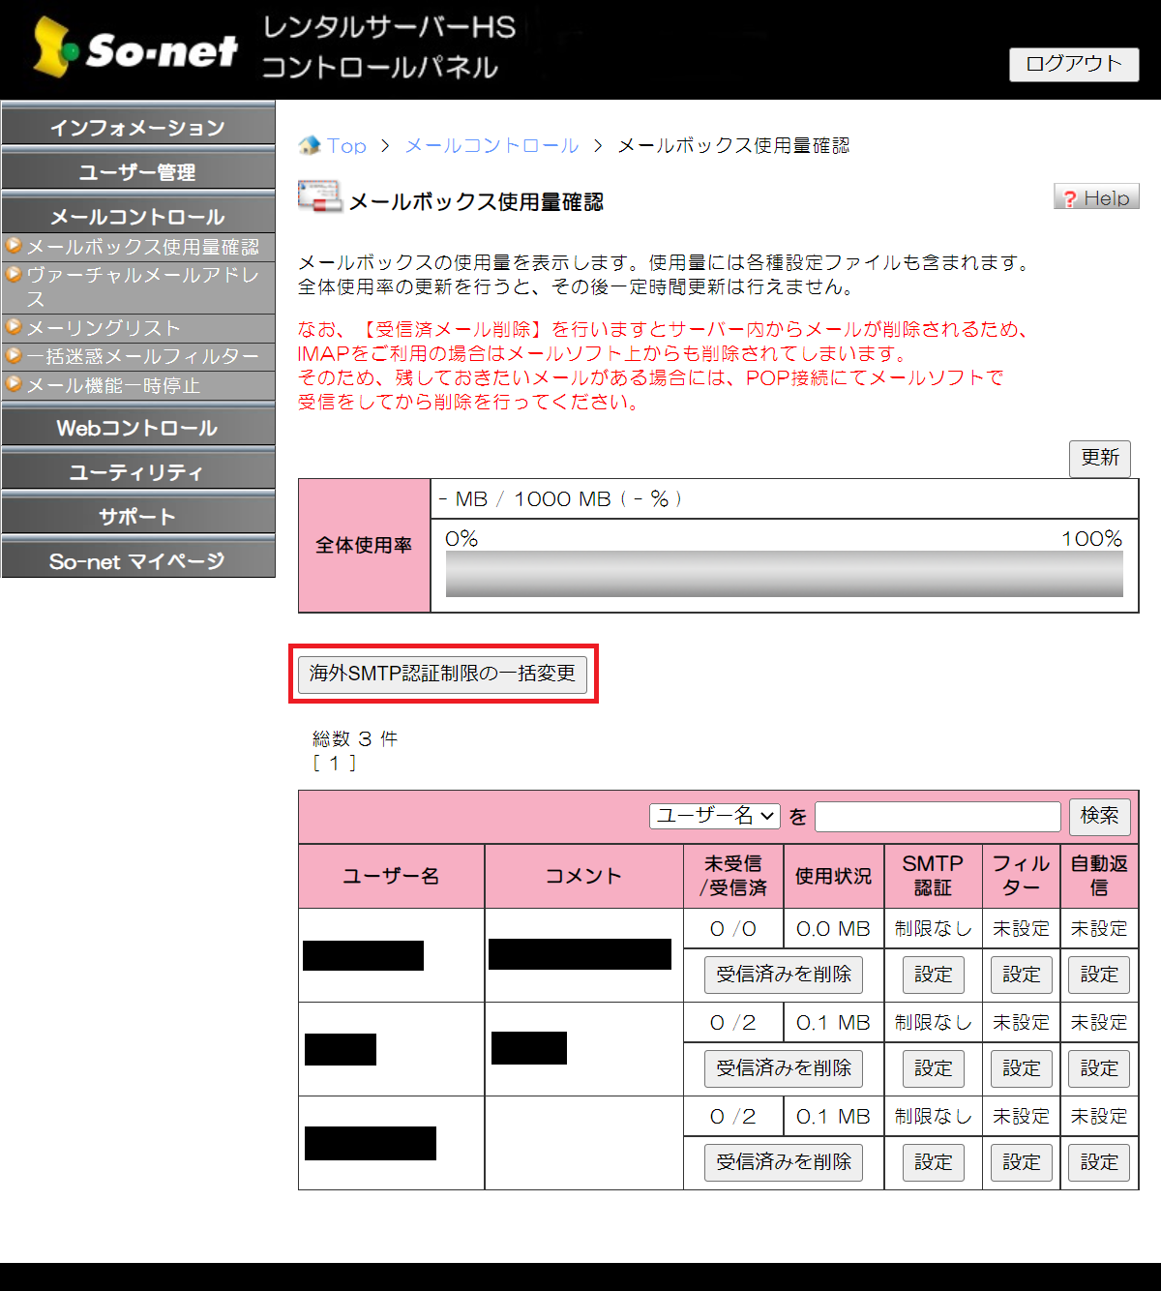Viewport: 1161px width, 1291px height.
Task: Click the home icon beside Top breadcrumb
Action: coord(310,146)
